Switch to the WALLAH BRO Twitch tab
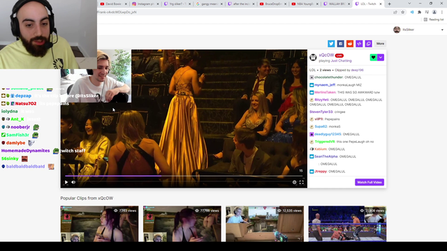This screenshot has width=447, height=251. [x=337, y=4]
